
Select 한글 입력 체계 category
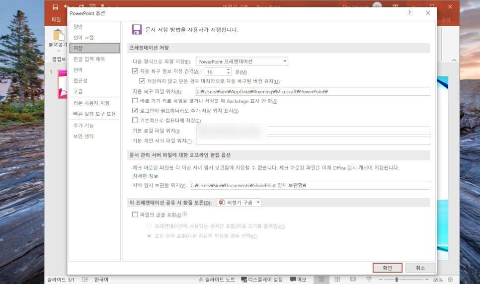tap(94, 59)
